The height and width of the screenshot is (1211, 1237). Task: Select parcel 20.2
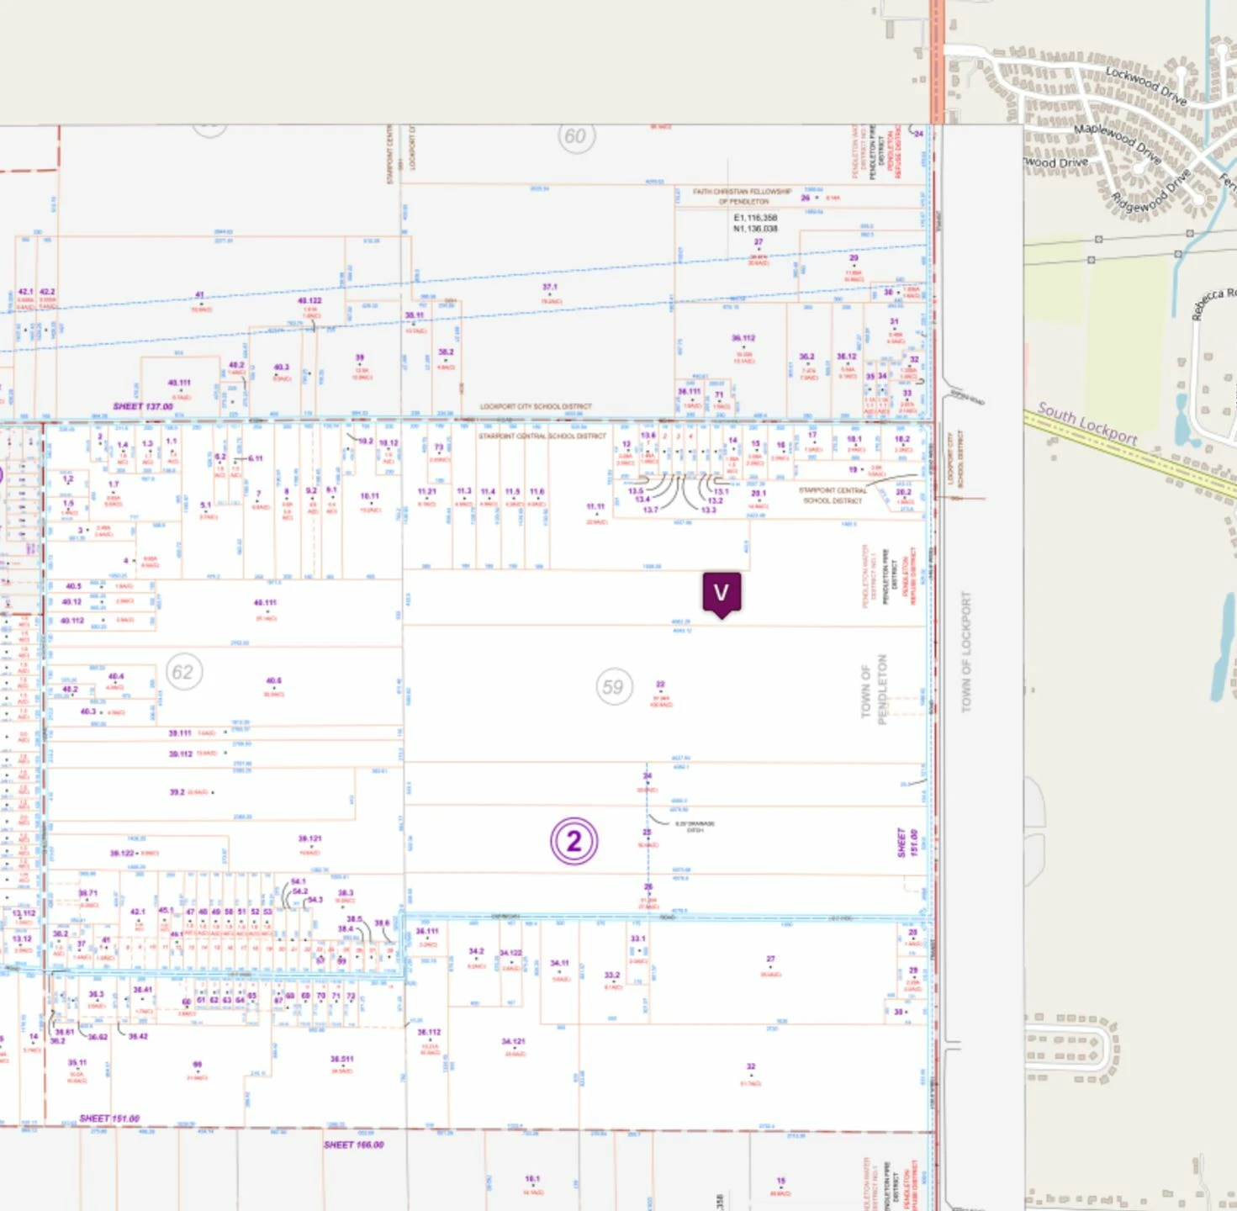[x=903, y=493]
